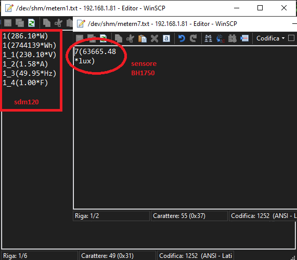Click the line *lux)

click(84, 61)
